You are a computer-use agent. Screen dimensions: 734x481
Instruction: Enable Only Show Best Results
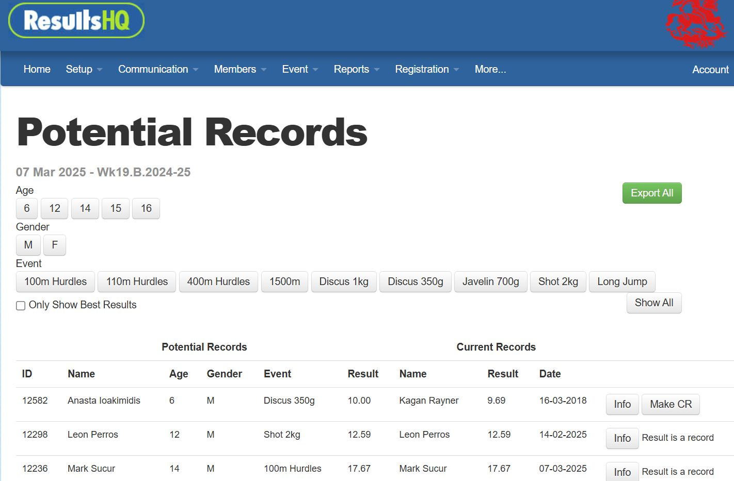[x=21, y=305]
